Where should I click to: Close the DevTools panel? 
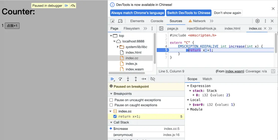coord(272,21)
